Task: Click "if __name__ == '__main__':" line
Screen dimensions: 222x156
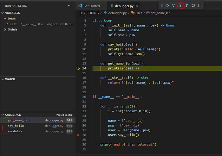Action: click(x=118, y=97)
